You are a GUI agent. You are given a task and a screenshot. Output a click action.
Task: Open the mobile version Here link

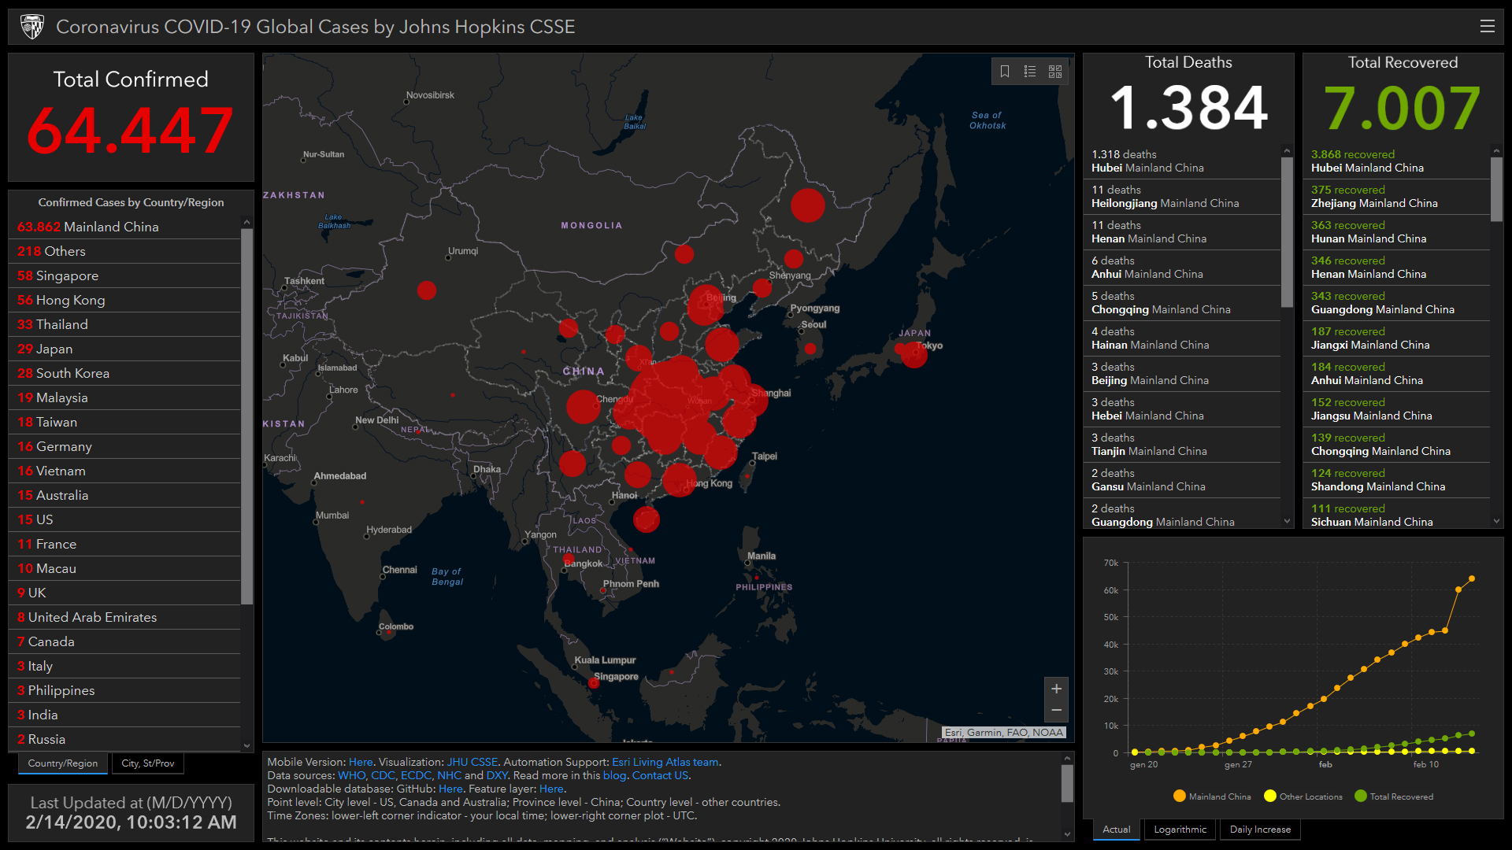coord(361,762)
